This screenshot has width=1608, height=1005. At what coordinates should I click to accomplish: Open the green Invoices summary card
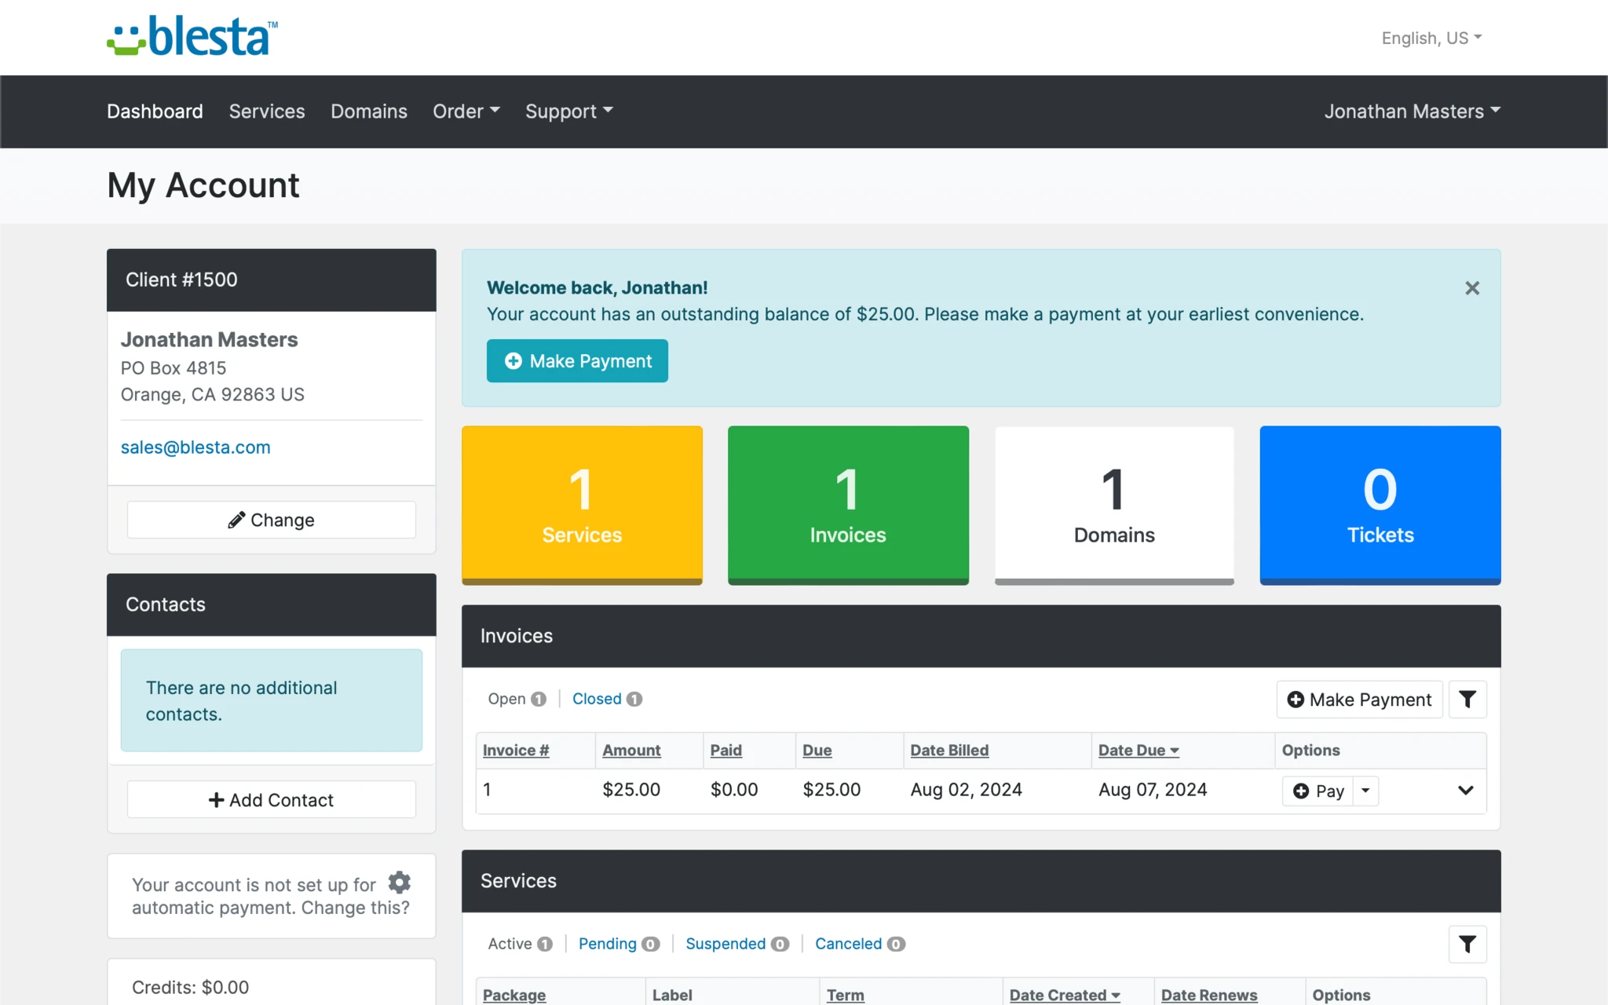pyautogui.click(x=848, y=505)
